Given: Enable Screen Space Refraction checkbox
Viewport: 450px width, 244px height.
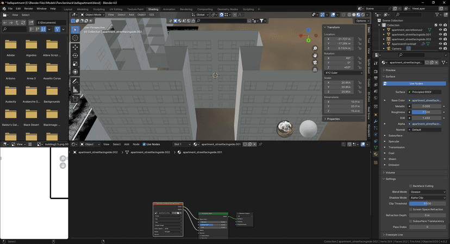Looking at the screenshot, I should click(x=410, y=209).
